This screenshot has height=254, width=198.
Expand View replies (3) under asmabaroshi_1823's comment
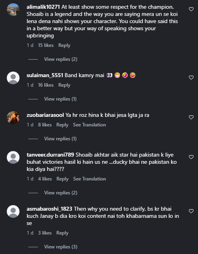point(61,247)
